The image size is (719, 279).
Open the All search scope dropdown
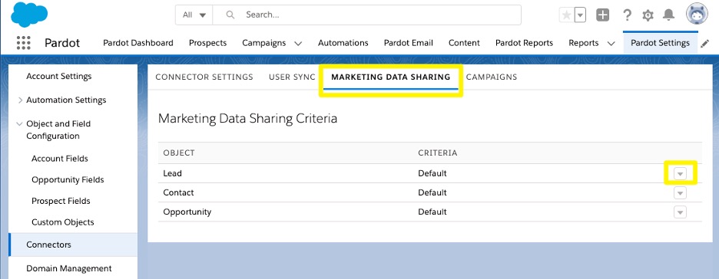[194, 15]
